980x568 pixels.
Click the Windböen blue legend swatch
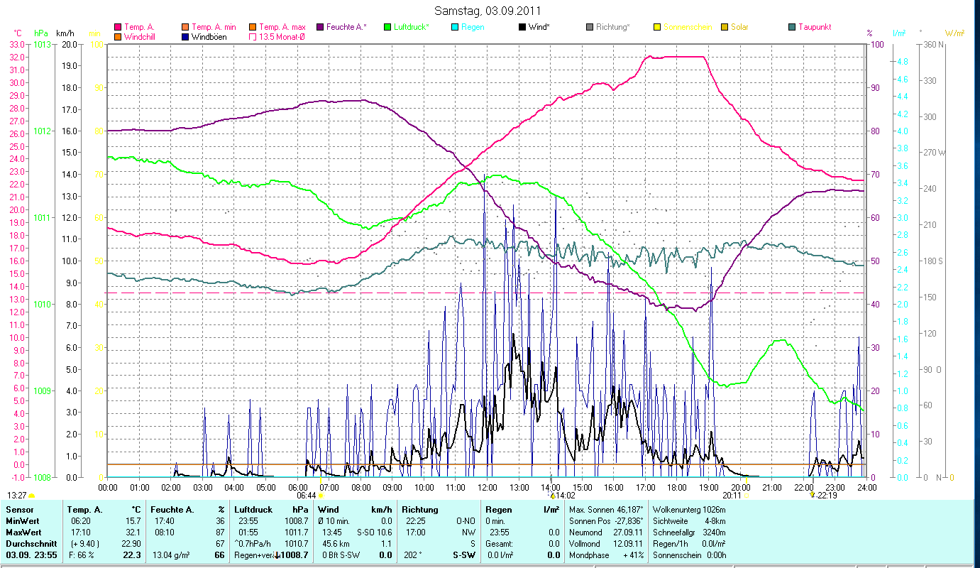[x=185, y=37]
